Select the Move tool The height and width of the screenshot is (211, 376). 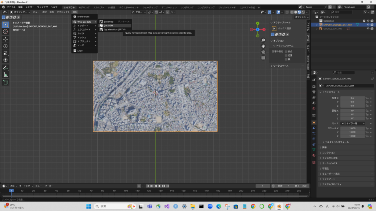point(6,39)
